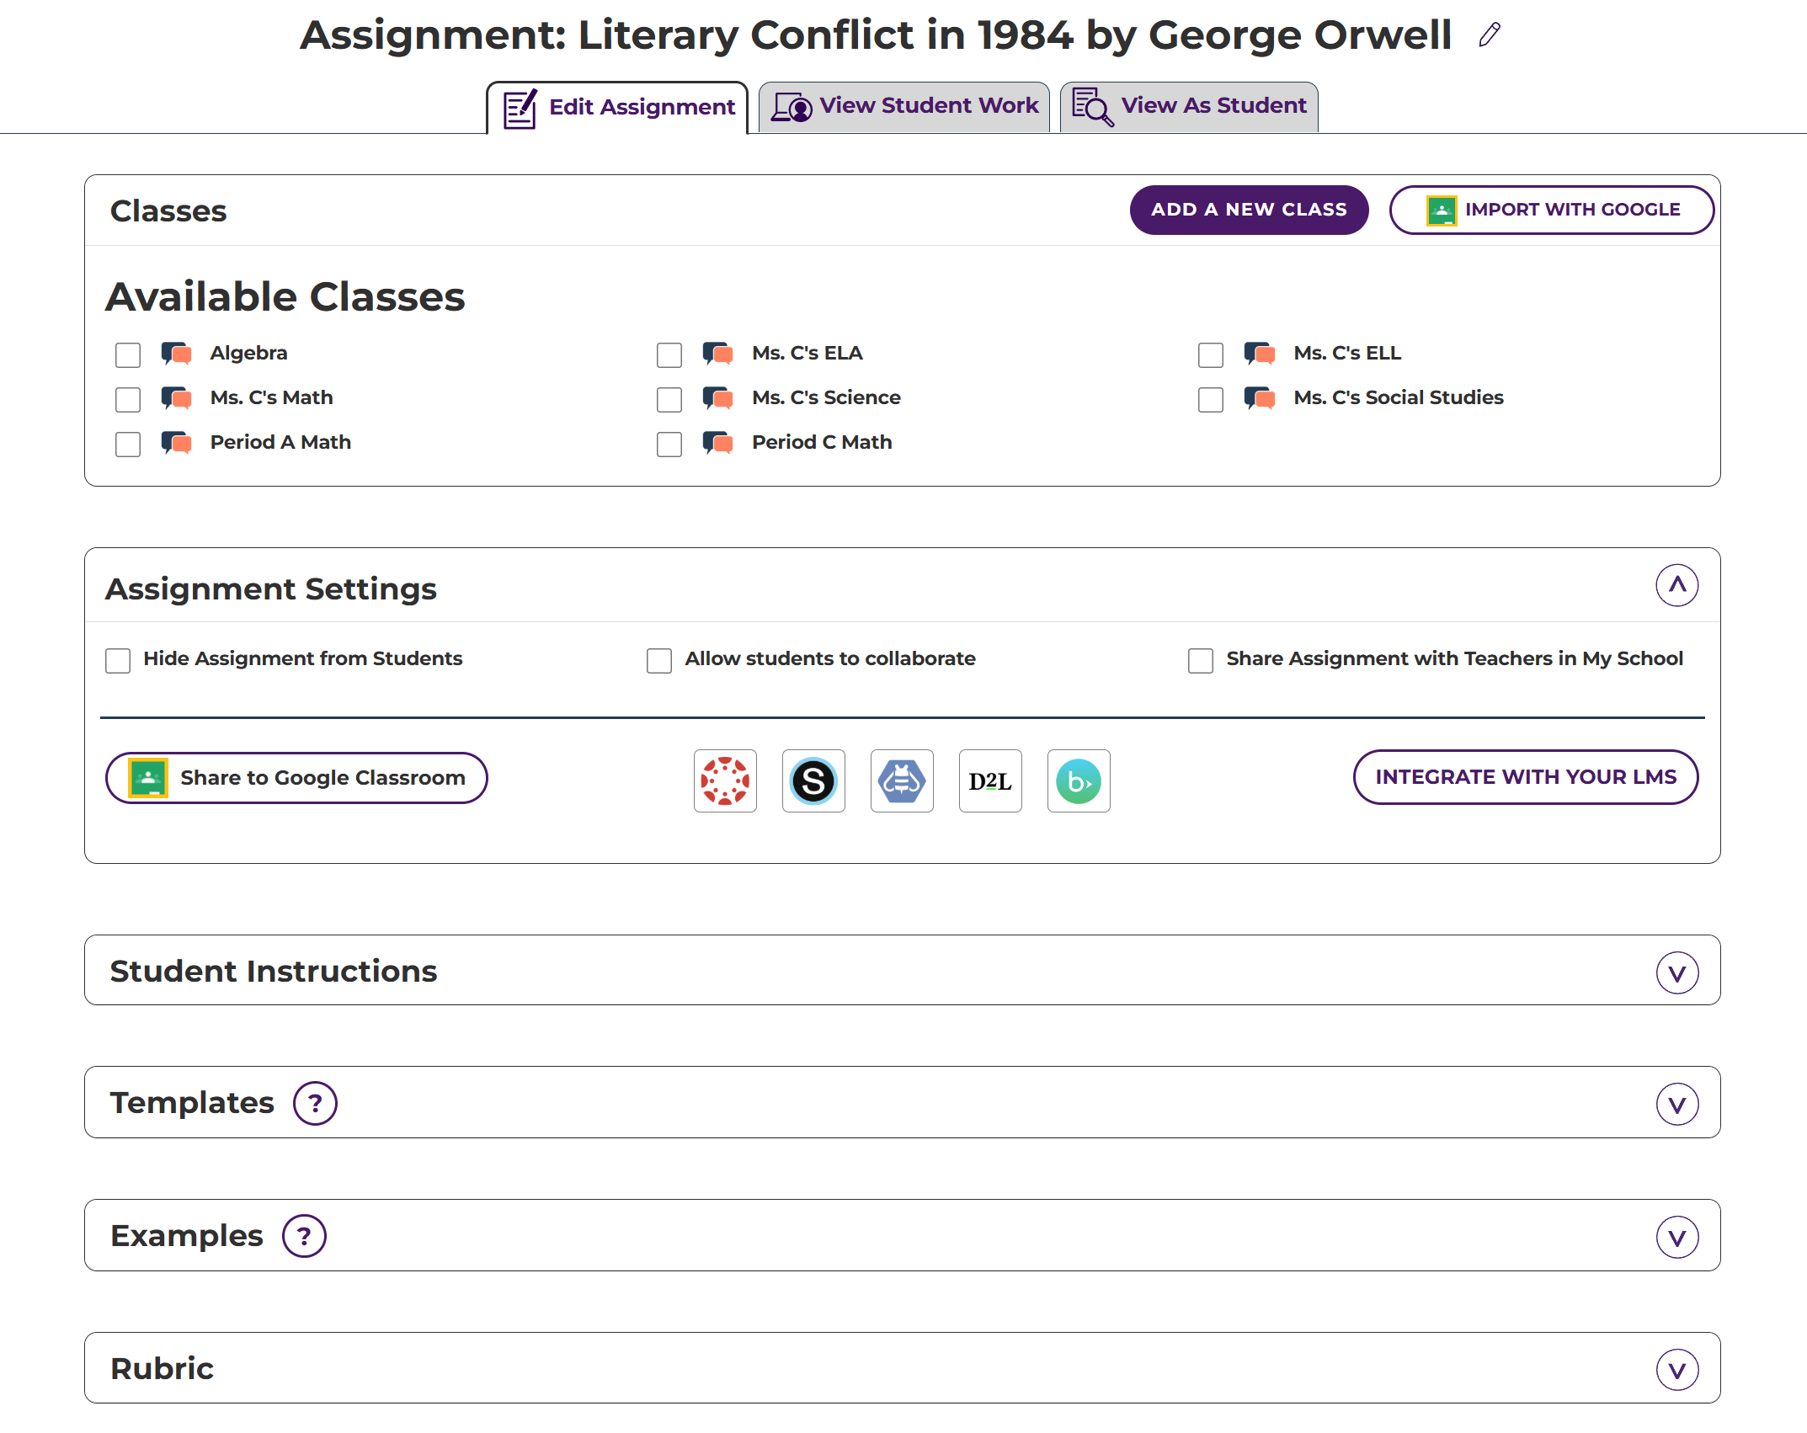This screenshot has width=1807, height=1433.
Task: Click the Add a New Class button
Action: [1249, 210]
